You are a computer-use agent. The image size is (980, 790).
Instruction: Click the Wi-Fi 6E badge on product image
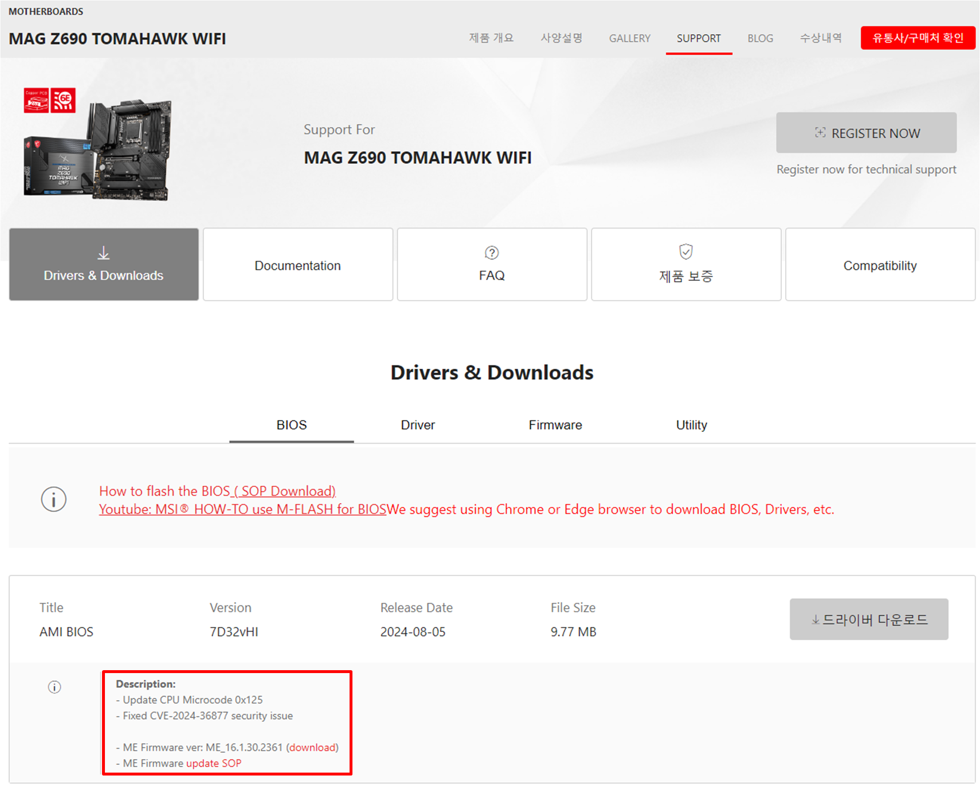pos(63,101)
